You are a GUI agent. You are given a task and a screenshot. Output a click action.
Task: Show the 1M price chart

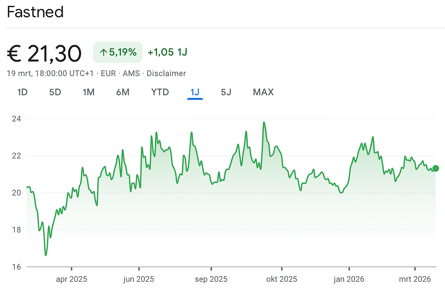[x=89, y=92]
